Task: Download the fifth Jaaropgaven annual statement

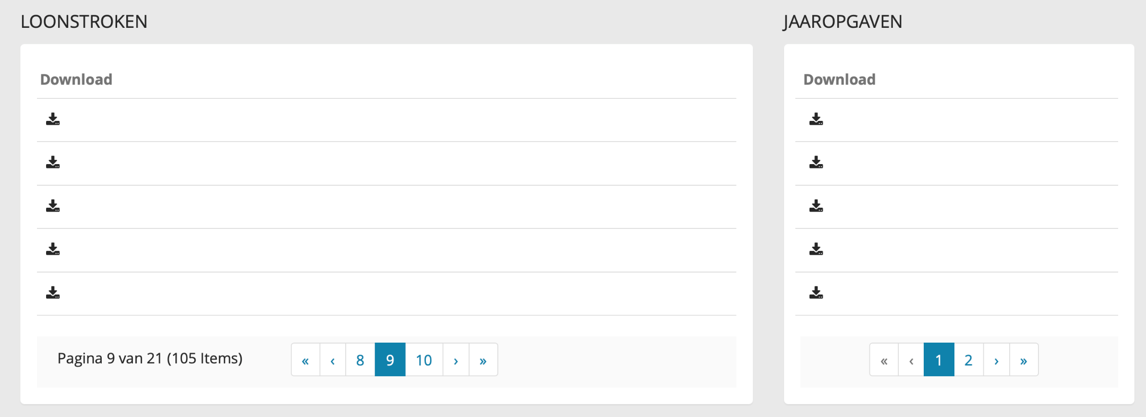Action: [816, 293]
